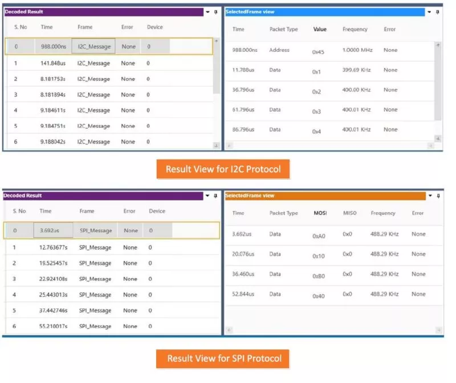The width and height of the screenshot is (456, 383).
Task: Click the Result View for SPI Protocol label
Action: click(x=224, y=358)
